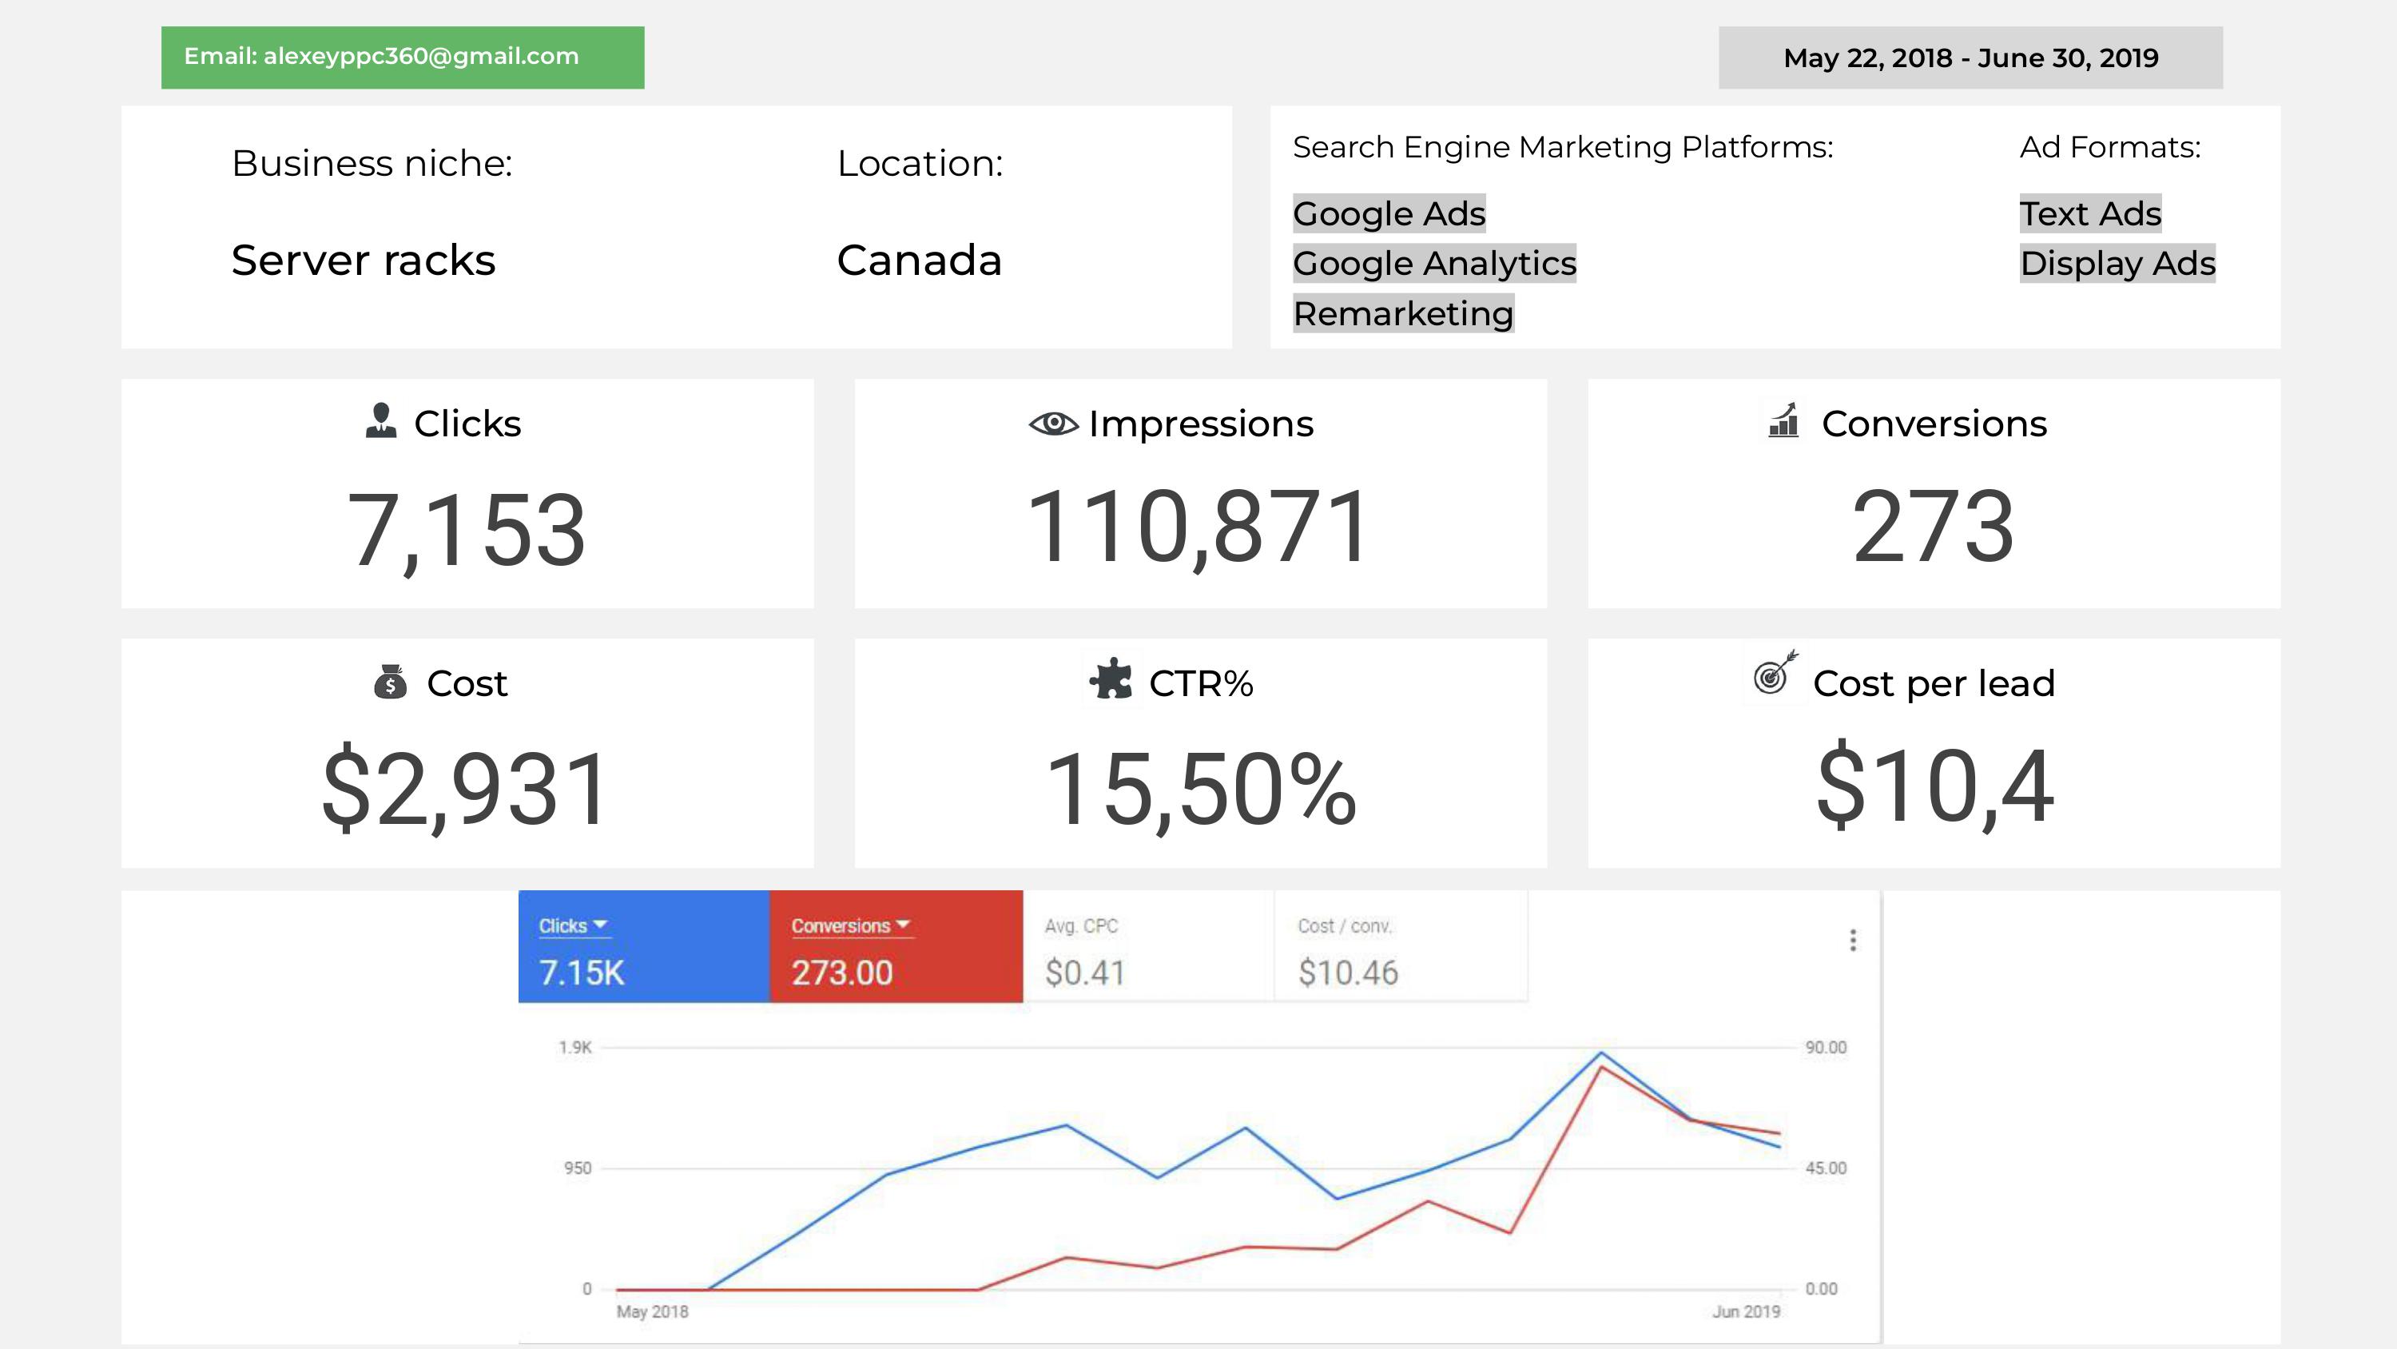Viewport: 2397px width, 1349px height.
Task: Click the Google Ads highlighted label
Action: coord(1389,214)
